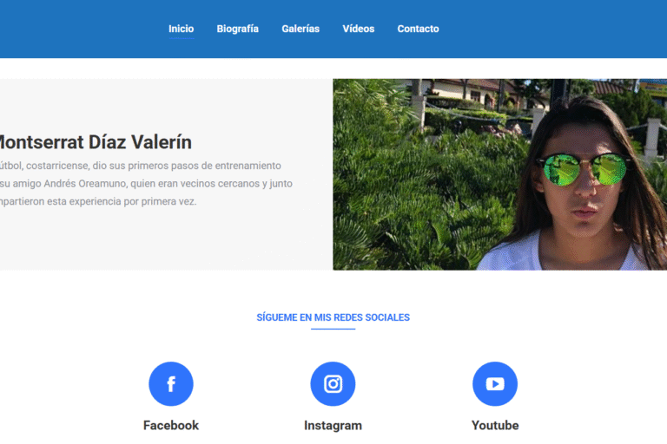The image size is (667, 444).
Task: Click the Montserrat Díaz Valerín heading
Action: (96, 142)
